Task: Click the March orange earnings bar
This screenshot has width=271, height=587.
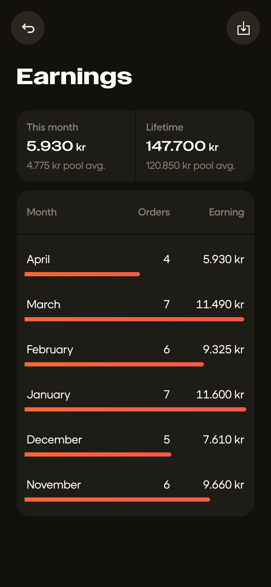Action: click(134, 319)
